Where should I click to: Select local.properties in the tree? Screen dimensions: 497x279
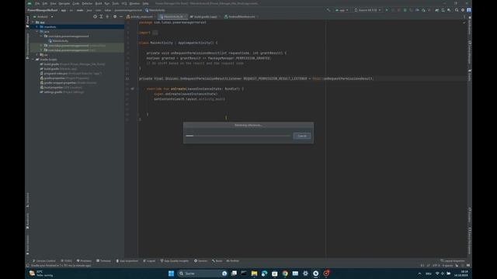pyautogui.click(x=61, y=88)
